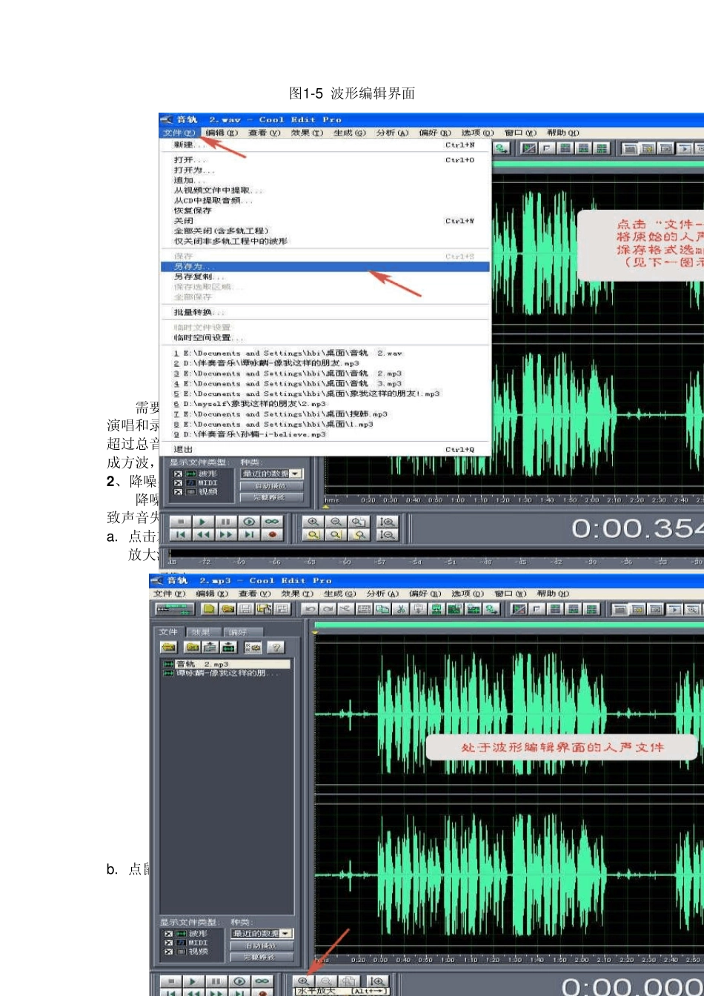Click the New file icon in 2.mp3 toolbar
Screen dimensions: 704x996
209,609
